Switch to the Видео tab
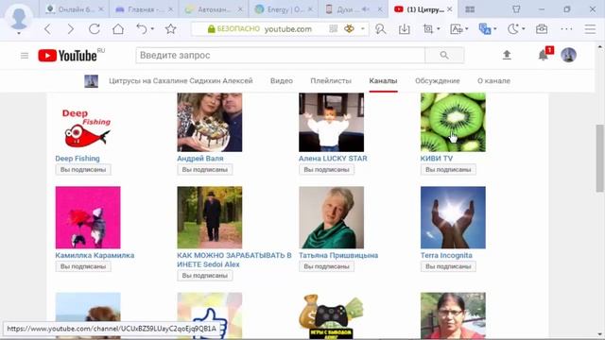This screenshot has width=605, height=340. (282, 81)
